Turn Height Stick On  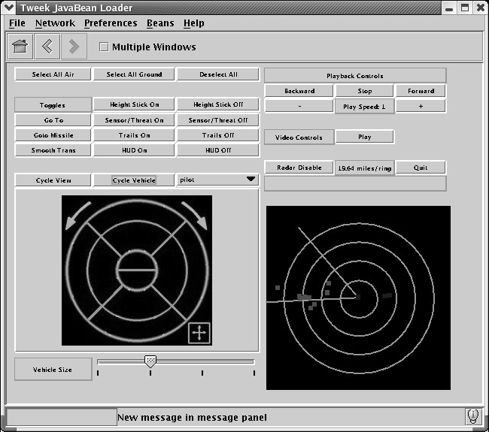134,104
